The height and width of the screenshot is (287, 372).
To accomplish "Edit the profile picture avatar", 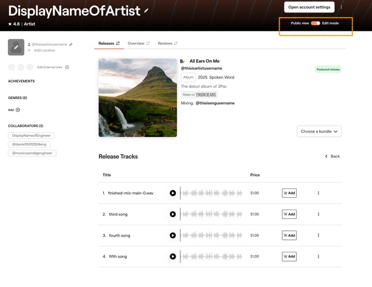I will tap(16, 47).
